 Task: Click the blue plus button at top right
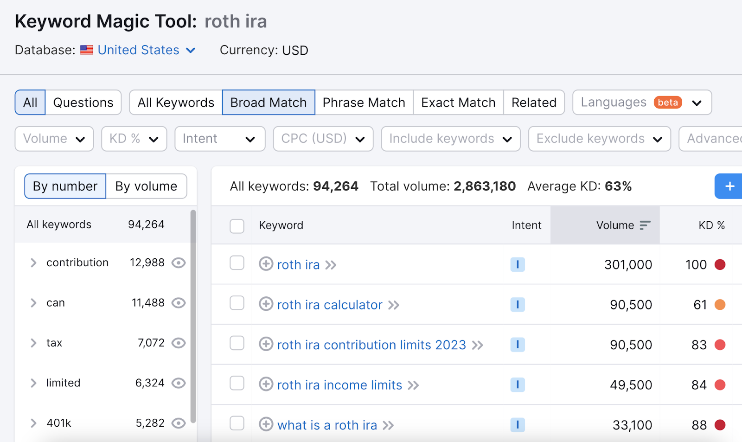(x=729, y=186)
